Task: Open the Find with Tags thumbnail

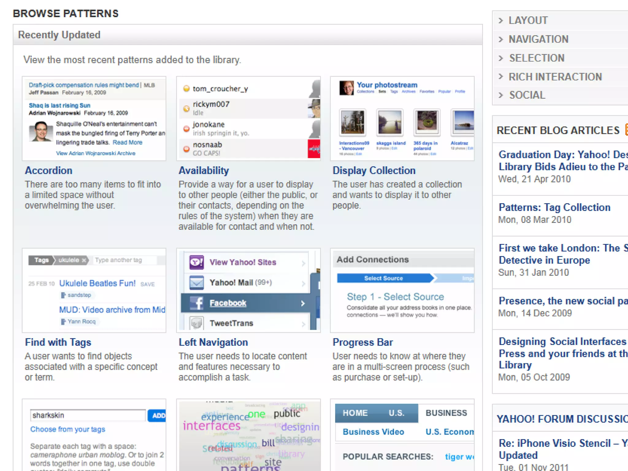Action: coord(94,290)
